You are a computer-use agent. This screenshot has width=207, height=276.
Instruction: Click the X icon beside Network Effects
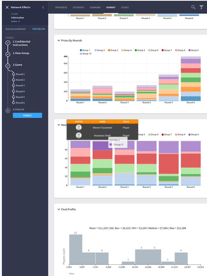click(x=7, y=7)
